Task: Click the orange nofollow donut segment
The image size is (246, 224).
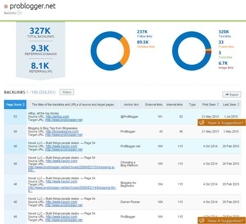Action: pos(126,51)
